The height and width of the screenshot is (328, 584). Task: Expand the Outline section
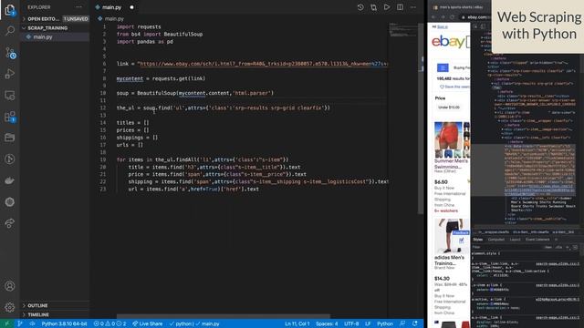[55, 305]
